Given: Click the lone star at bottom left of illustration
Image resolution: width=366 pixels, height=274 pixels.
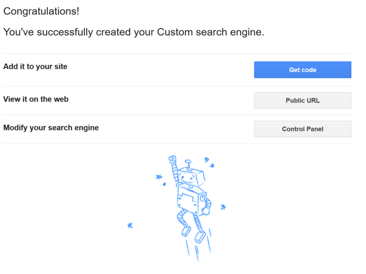Looking at the screenshot, I should (x=130, y=226).
